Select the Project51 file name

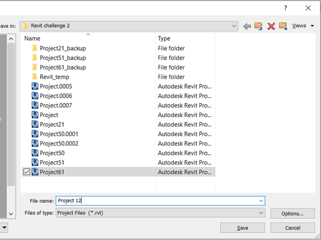tap(52, 163)
